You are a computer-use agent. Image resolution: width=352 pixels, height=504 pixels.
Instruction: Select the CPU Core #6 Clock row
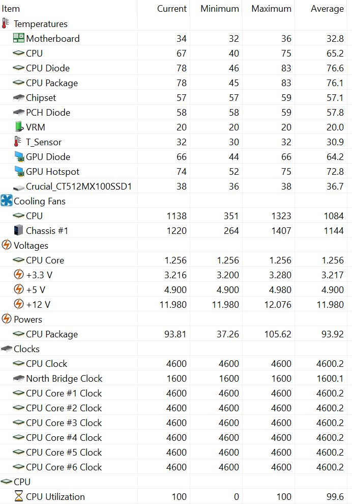(x=64, y=467)
